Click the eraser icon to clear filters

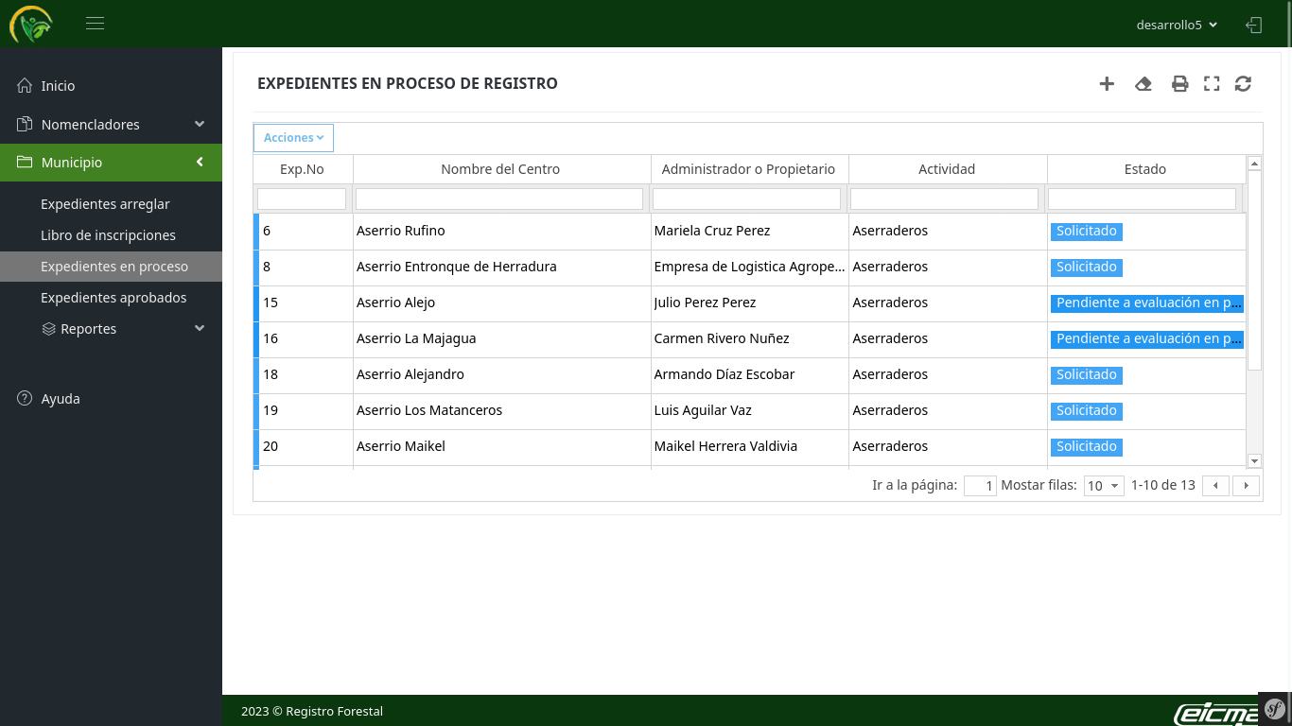[x=1143, y=84]
